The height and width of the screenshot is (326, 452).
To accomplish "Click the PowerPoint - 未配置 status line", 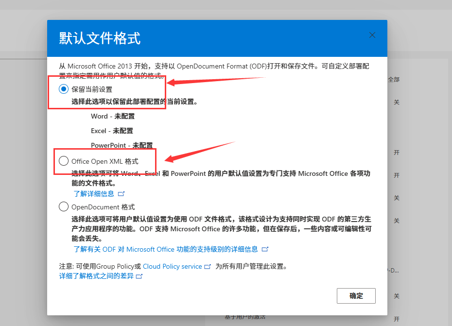I will click(122, 145).
